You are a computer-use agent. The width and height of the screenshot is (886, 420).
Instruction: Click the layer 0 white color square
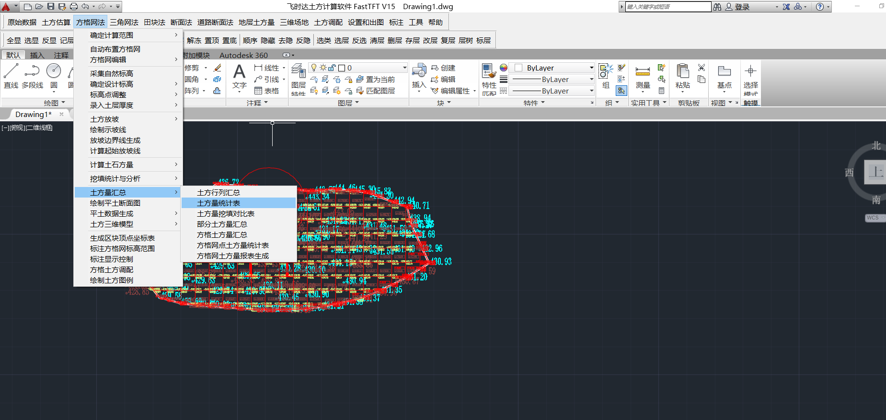click(x=342, y=68)
